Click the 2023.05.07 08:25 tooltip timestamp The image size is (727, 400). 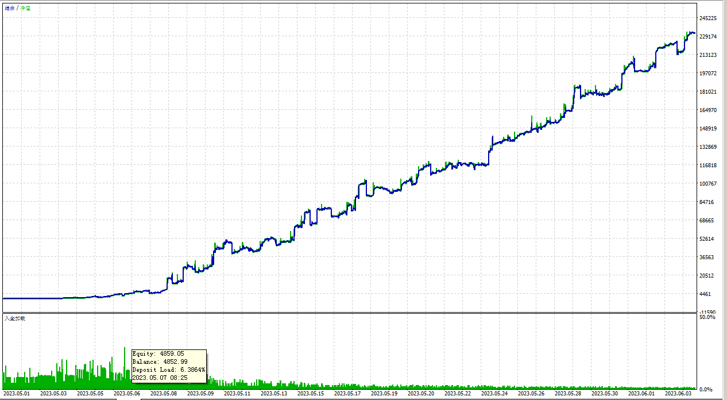[160, 378]
